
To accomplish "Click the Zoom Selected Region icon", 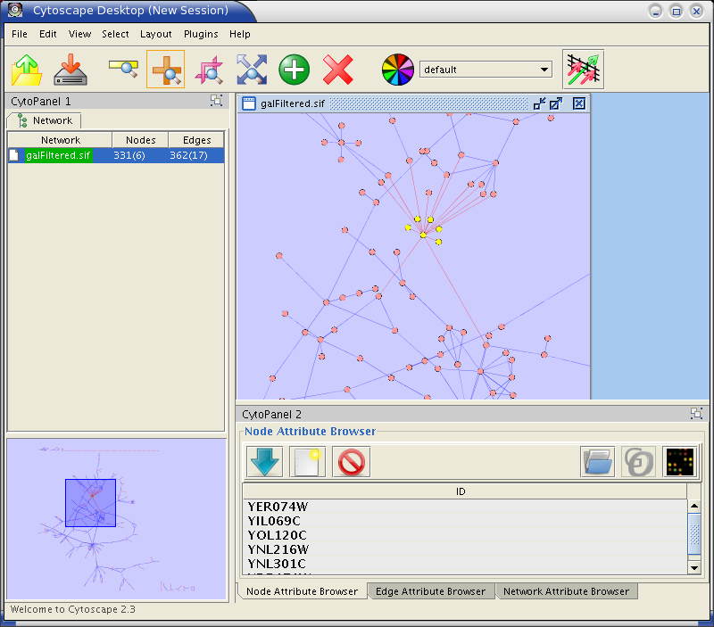I will click(210, 70).
